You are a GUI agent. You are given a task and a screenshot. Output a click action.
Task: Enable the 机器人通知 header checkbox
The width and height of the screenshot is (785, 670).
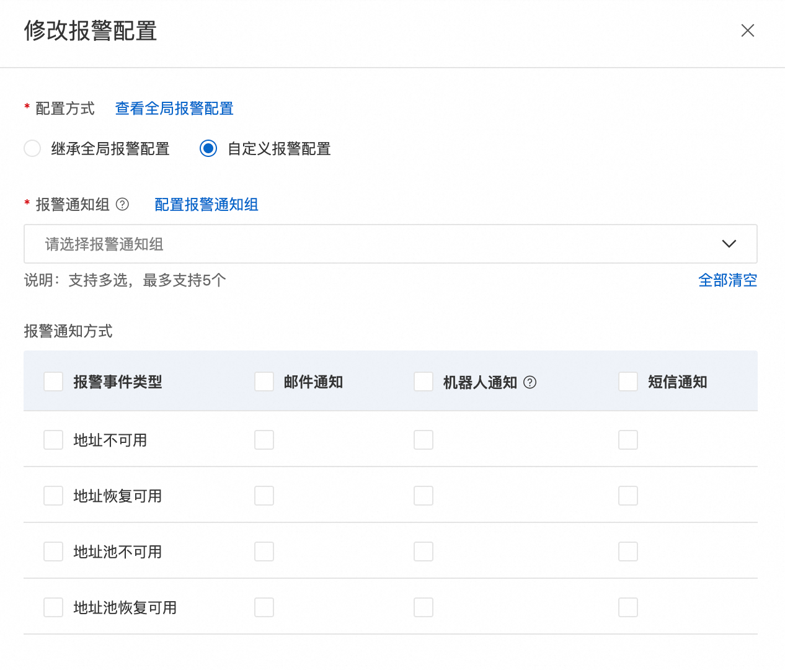(x=424, y=382)
